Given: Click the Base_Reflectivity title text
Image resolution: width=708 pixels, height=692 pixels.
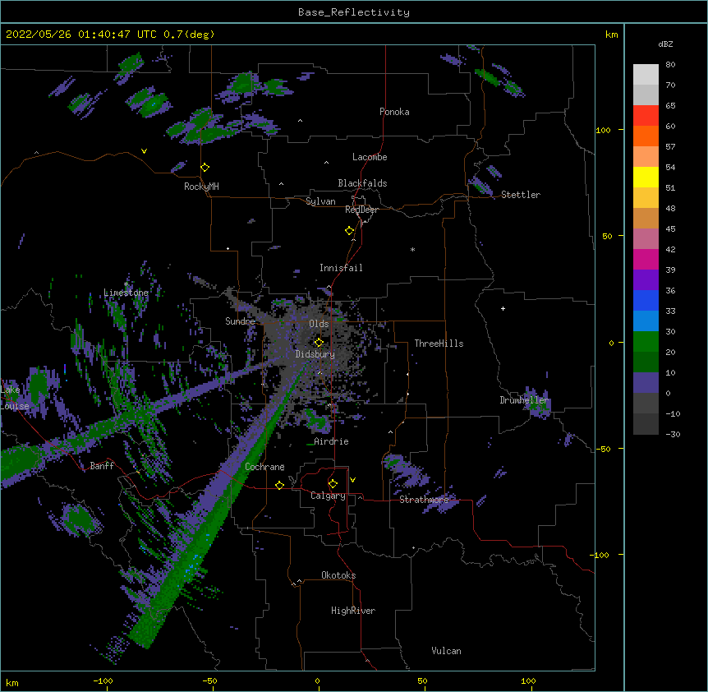Looking at the screenshot, I should tap(354, 12).
